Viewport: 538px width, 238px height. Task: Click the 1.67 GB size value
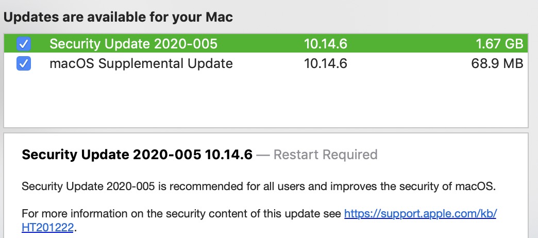[499, 44]
